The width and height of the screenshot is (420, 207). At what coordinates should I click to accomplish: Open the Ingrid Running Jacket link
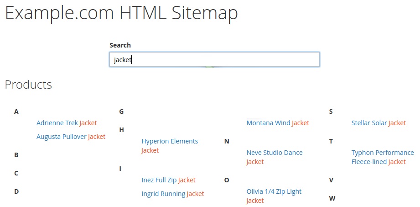point(173,194)
